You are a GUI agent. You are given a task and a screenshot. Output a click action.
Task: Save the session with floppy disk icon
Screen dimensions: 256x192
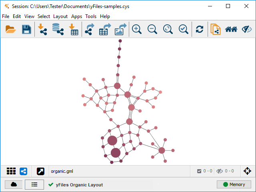(x=26, y=29)
